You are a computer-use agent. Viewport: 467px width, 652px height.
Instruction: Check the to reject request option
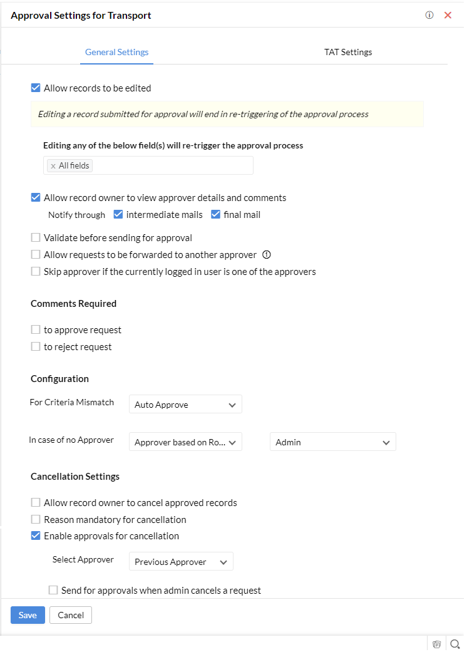(x=36, y=346)
